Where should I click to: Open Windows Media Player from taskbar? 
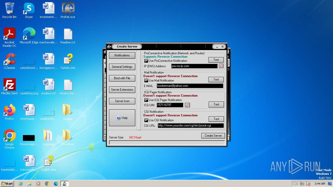pos(38,184)
